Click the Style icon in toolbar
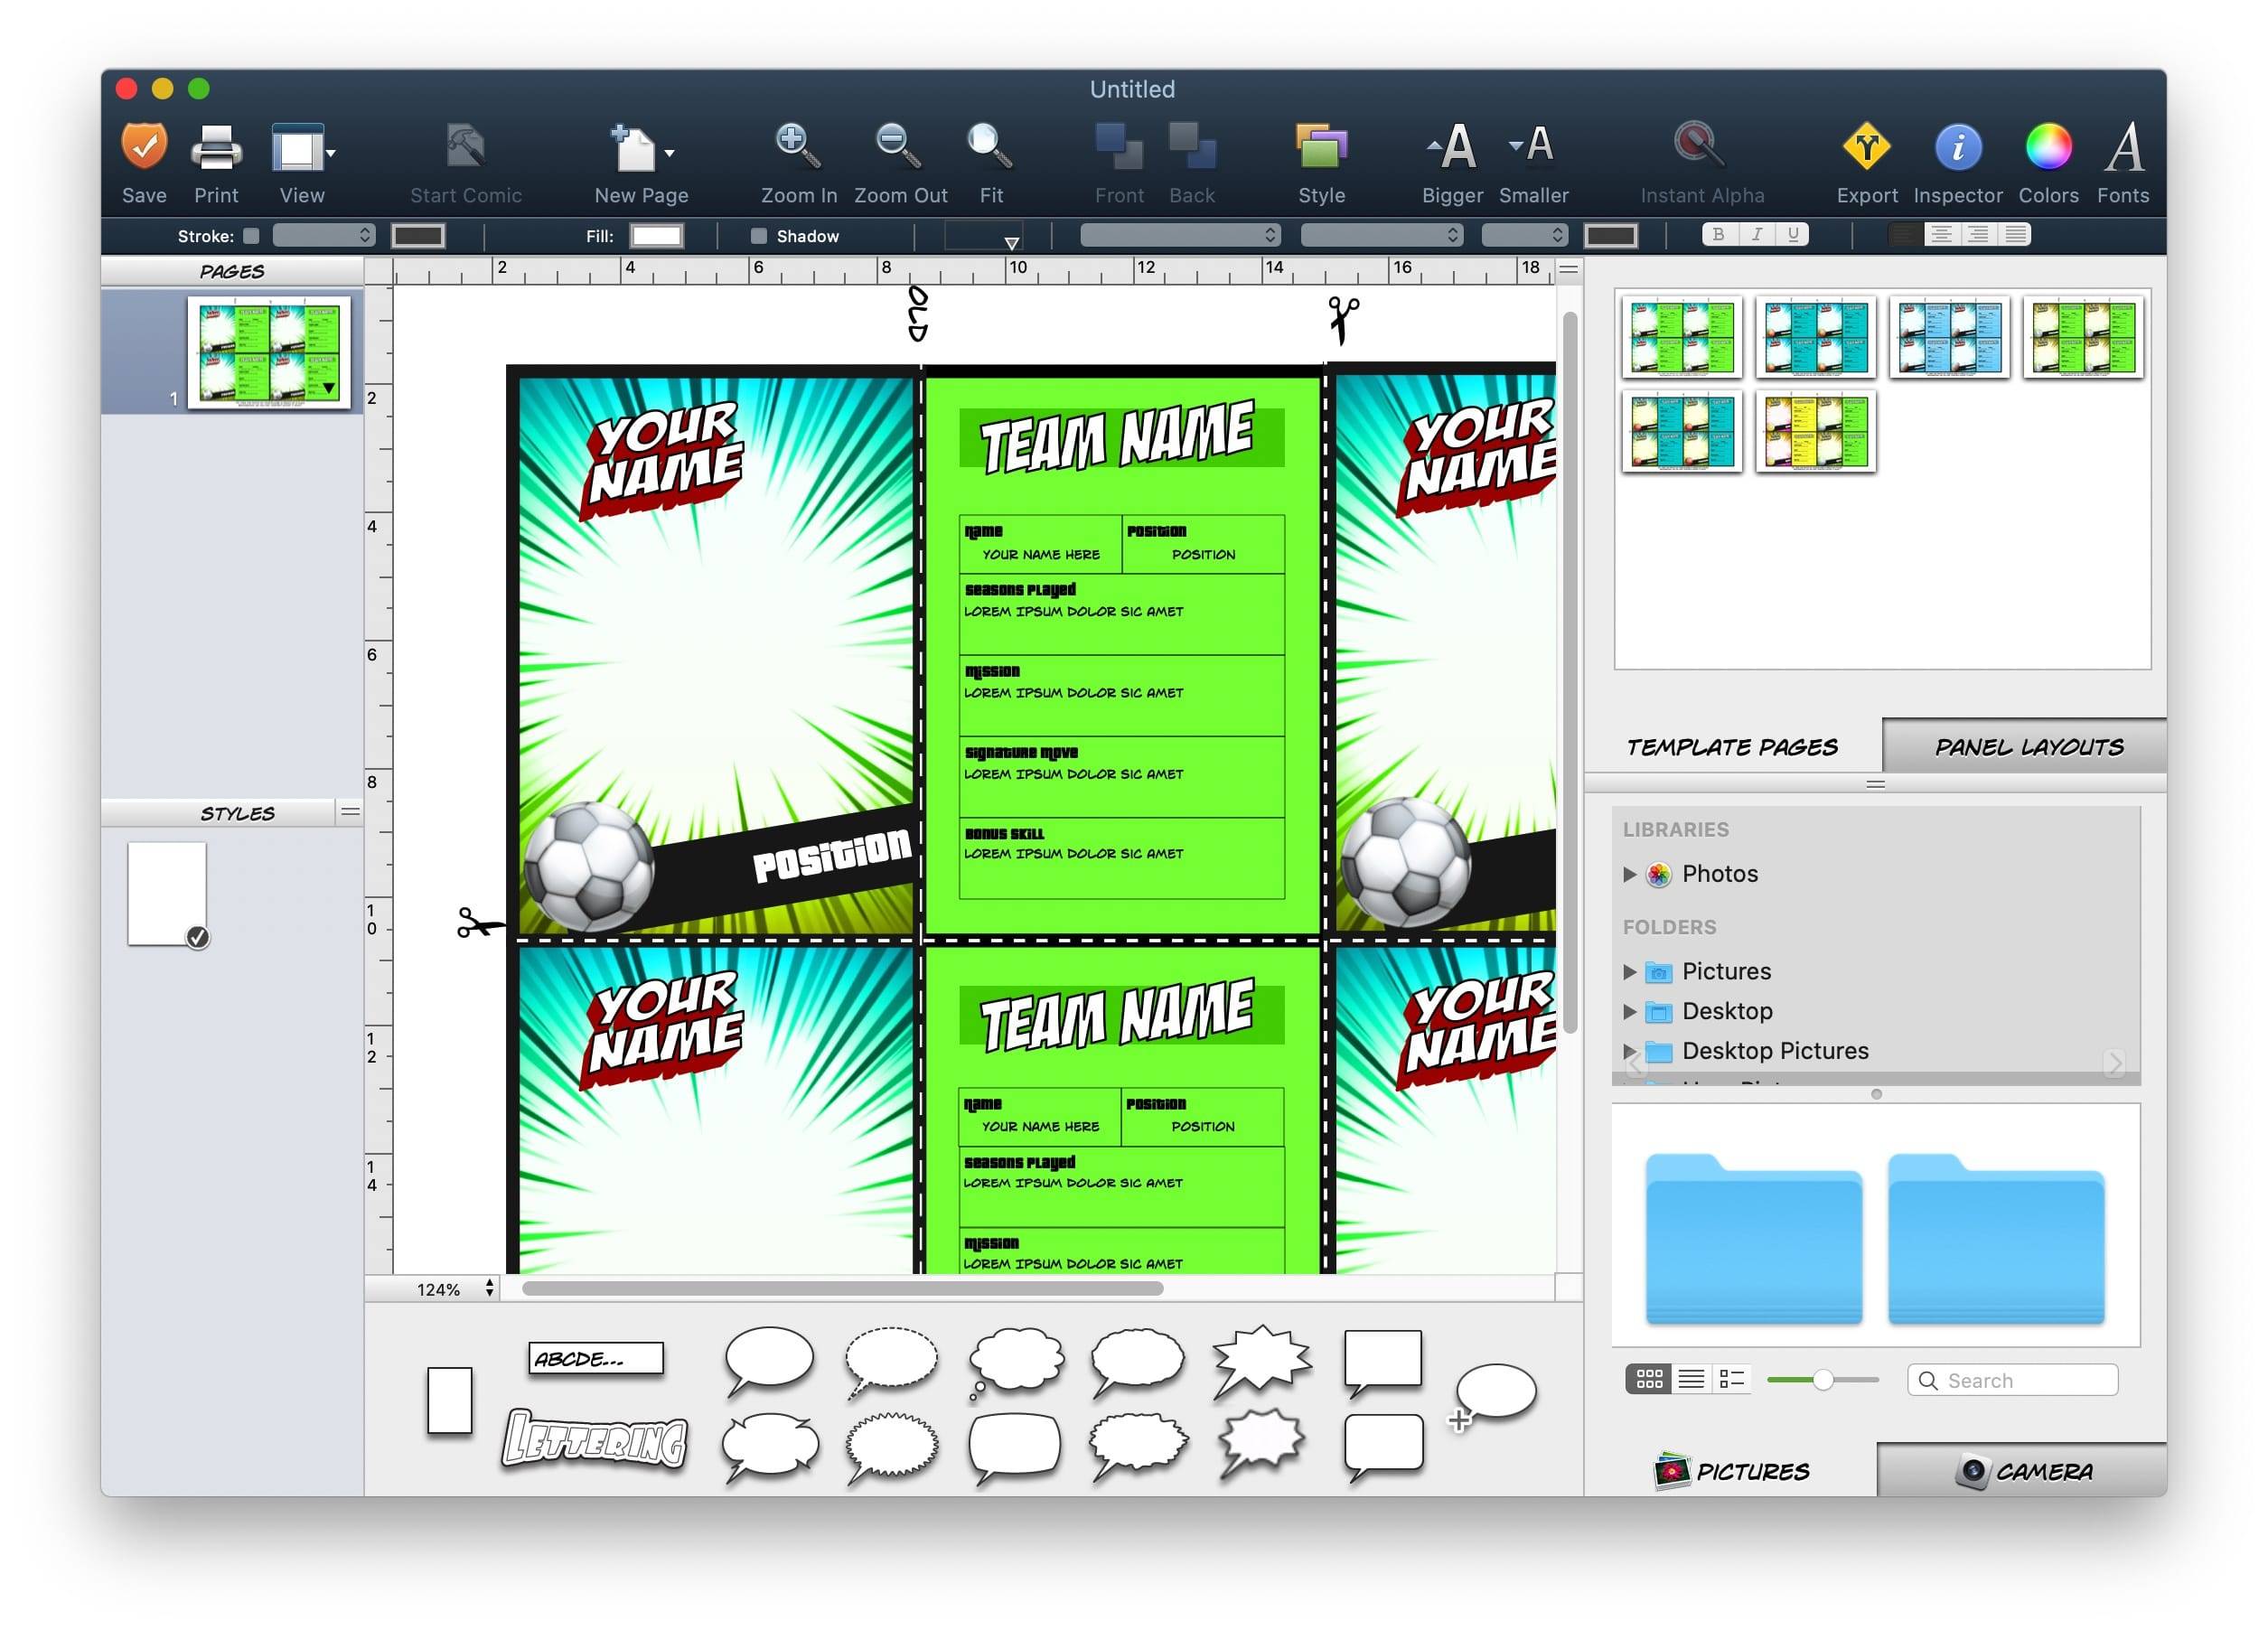The height and width of the screenshot is (1630, 2268). tap(1320, 147)
